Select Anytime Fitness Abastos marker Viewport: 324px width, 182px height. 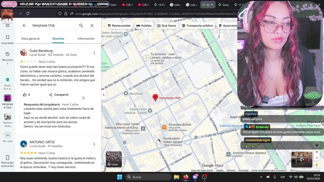229,154
